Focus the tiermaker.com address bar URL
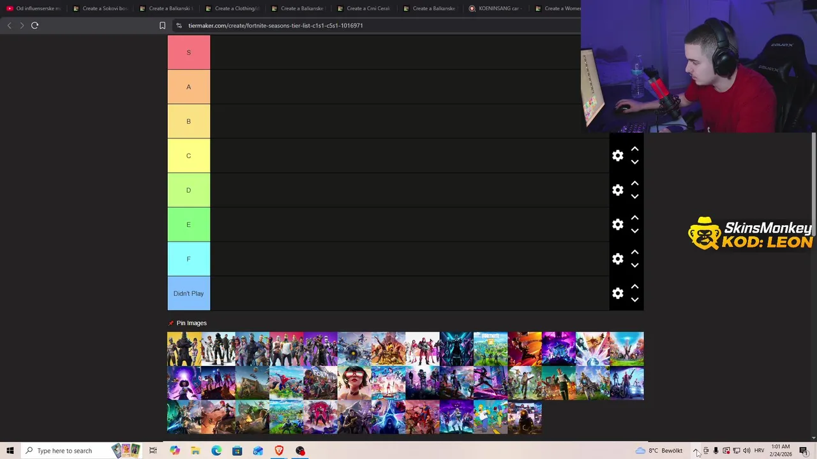The width and height of the screenshot is (817, 459). coord(275,25)
